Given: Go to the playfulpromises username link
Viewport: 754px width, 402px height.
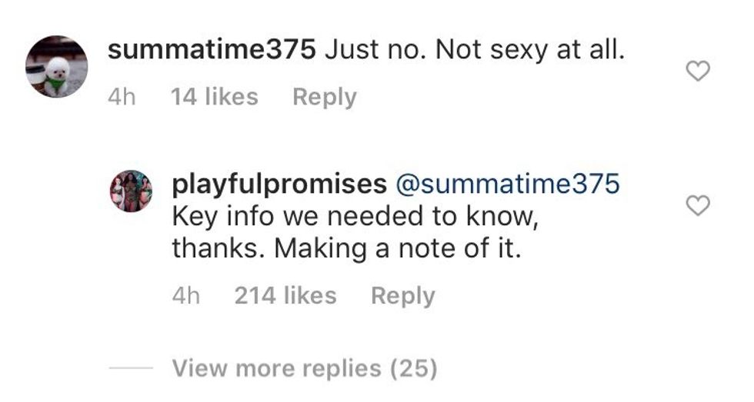Looking at the screenshot, I should (279, 184).
